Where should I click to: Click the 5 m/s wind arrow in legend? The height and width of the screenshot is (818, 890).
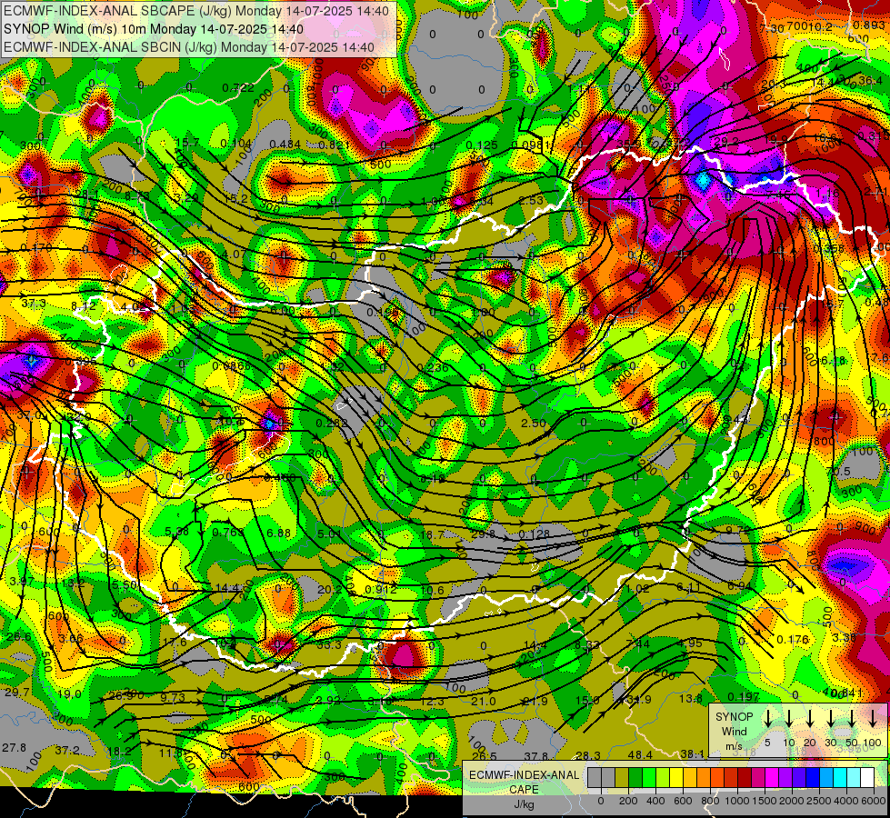tap(767, 718)
